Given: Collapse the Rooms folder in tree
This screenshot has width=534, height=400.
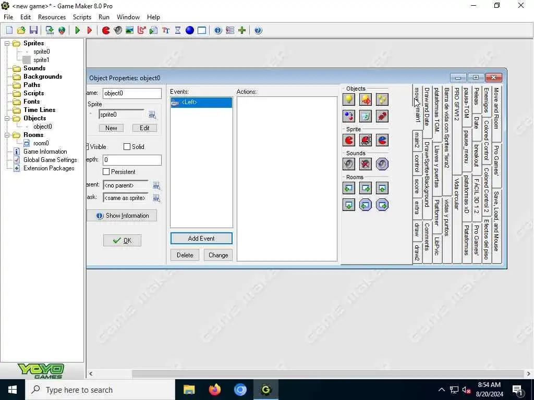Looking at the screenshot, I should (x=7, y=135).
